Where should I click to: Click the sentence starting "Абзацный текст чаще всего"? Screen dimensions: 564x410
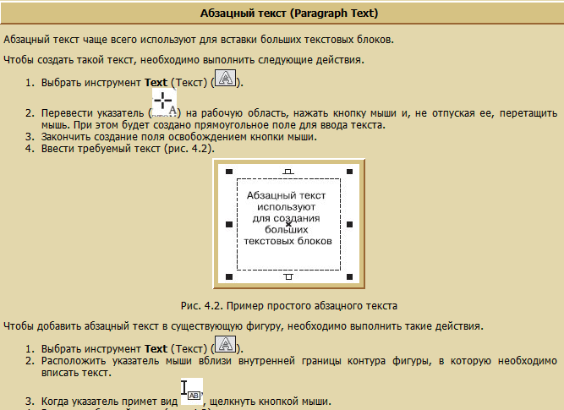tap(199, 39)
